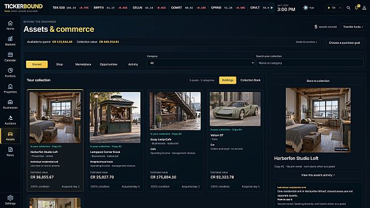
Task: Switch to Collection Book view
Action: coord(251,80)
